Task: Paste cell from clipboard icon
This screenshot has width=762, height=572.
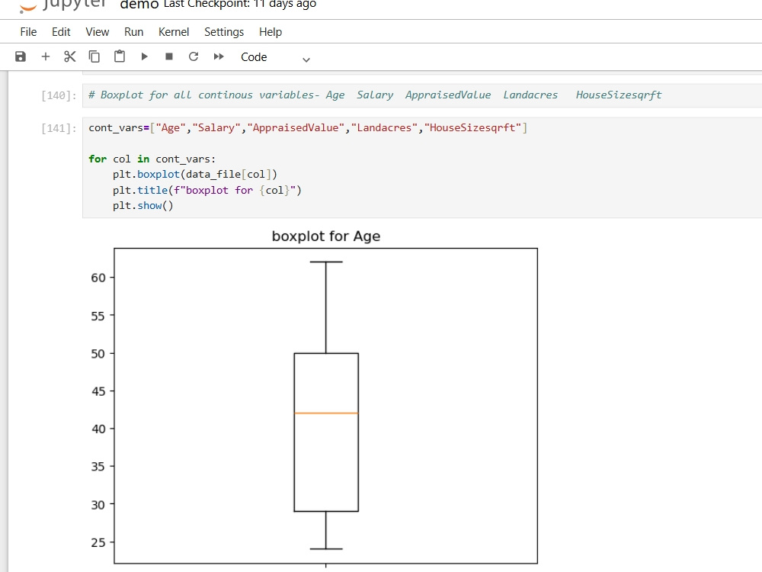Action: coord(120,56)
